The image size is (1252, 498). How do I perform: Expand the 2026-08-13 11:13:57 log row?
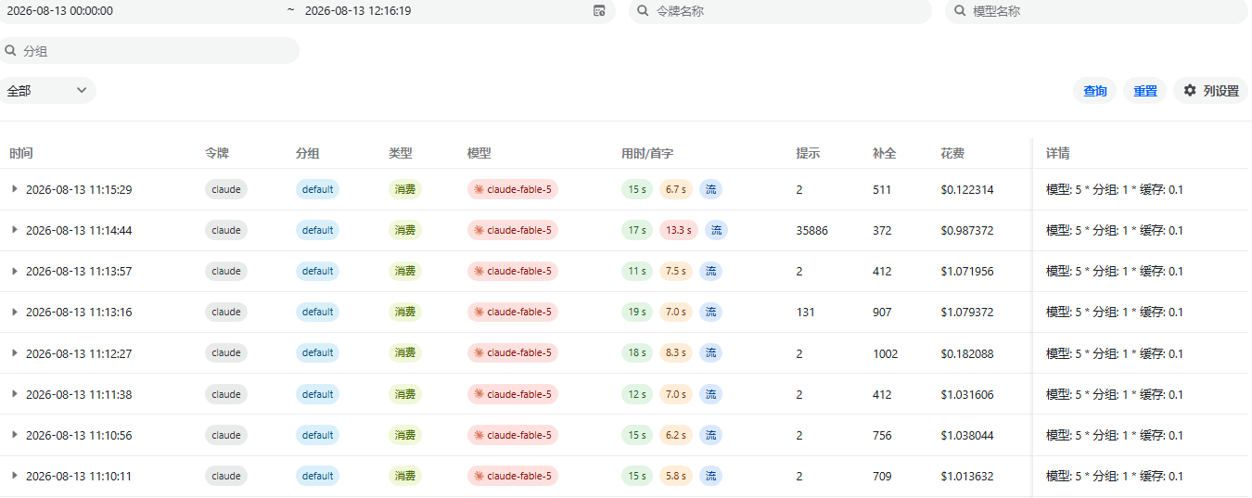(14, 271)
